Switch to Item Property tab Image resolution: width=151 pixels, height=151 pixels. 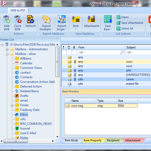click(x=92, y=140)
